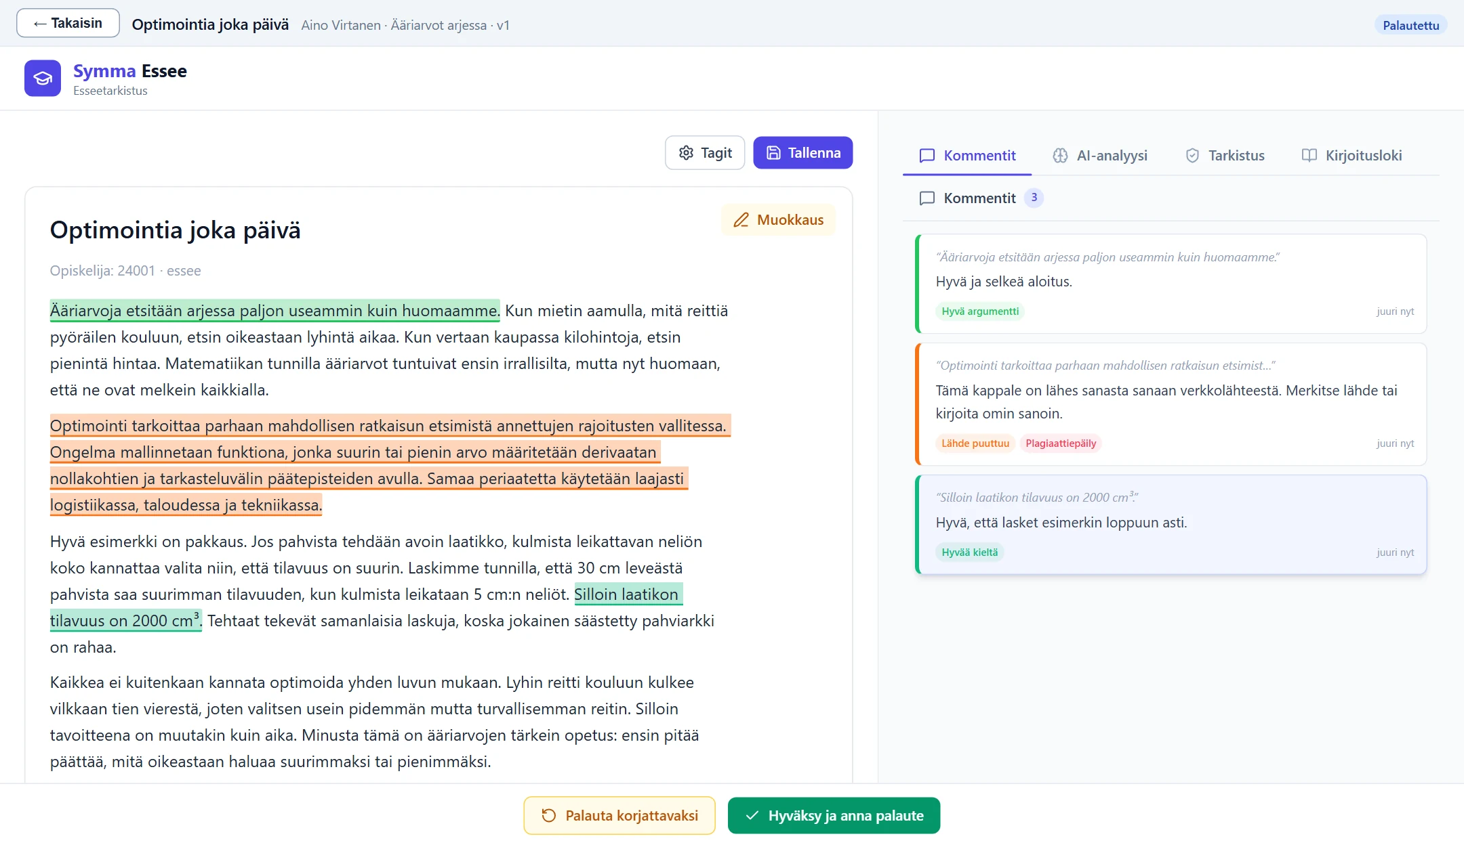Screen dimensions: 1464x847
Task: Open the Tagit settings button
Action: [x=705, y=153]
